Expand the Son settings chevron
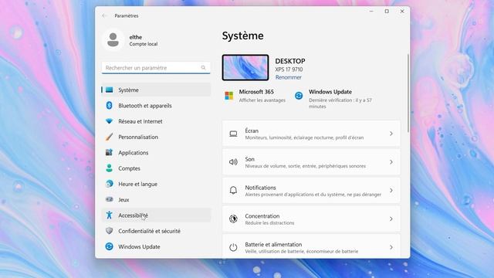Screen dimensions: 494x278 coord(391,162)
